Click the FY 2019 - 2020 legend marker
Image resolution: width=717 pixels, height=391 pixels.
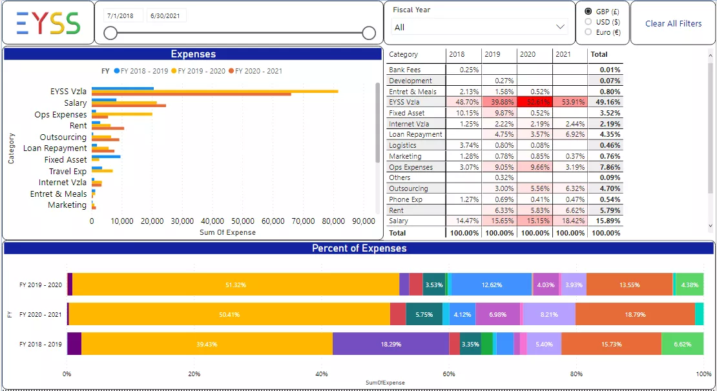(x=174, y=71)
